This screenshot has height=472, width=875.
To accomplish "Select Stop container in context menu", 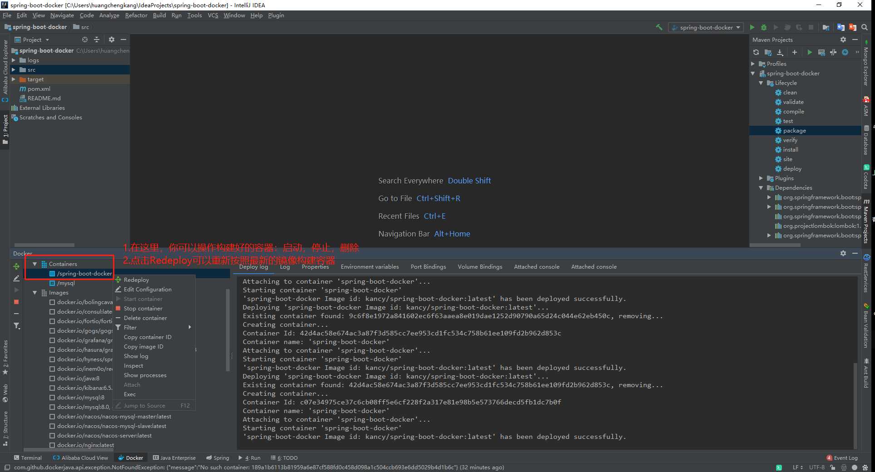I will 154,309.
